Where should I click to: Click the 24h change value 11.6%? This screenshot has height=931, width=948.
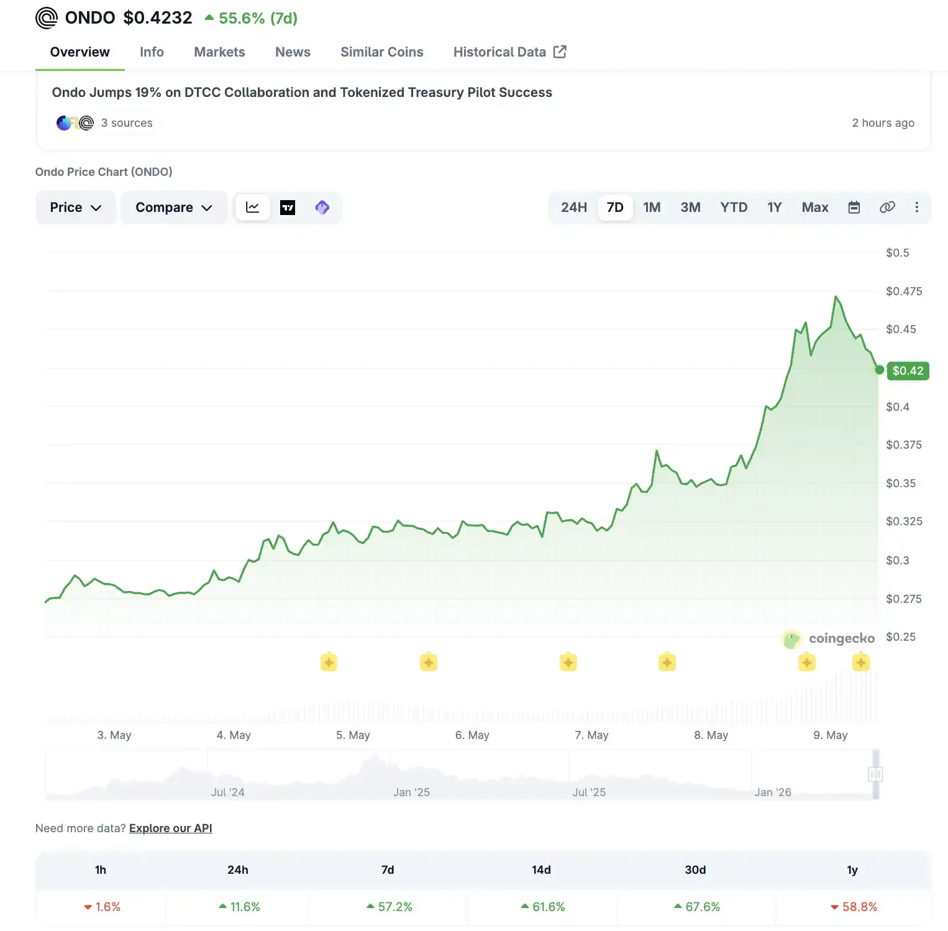point(239,907)
